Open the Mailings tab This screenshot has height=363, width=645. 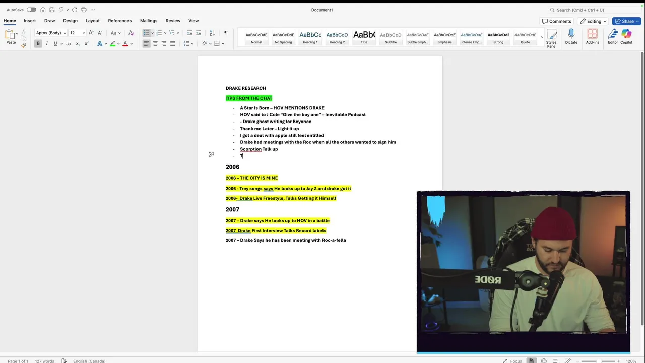tap(149, 21)
